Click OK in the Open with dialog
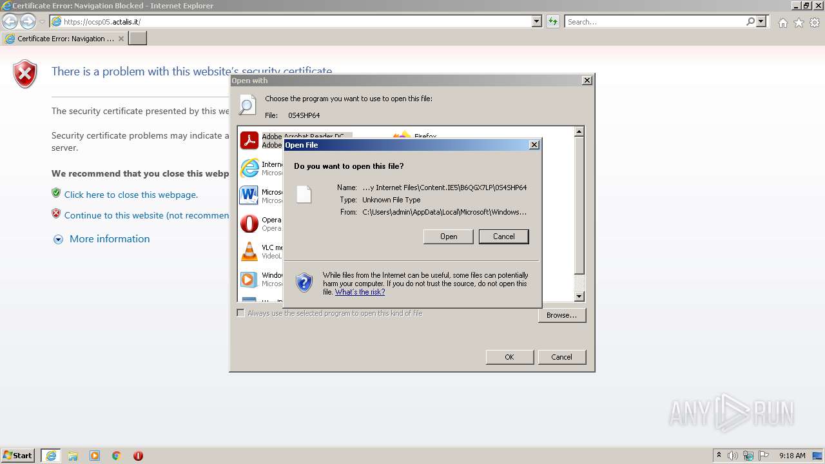The height and width of the screenshot is (464, 825). pyautogui.click(x=509, y=357)
